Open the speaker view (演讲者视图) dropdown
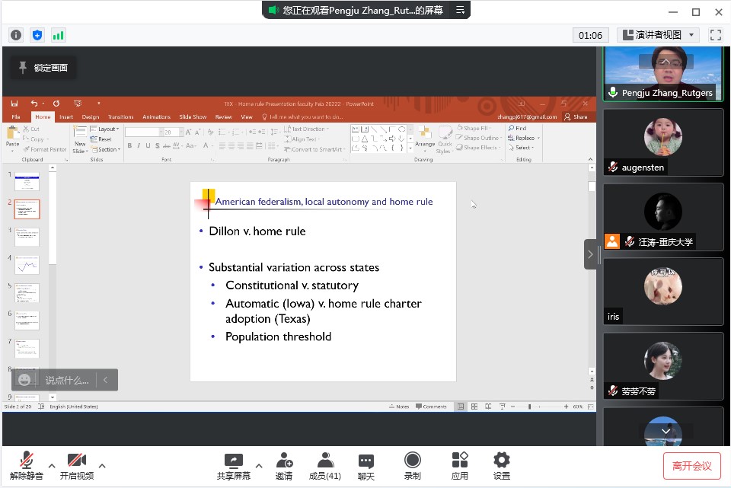The width and height of the screenshot is (731, 488). [658, 35]
